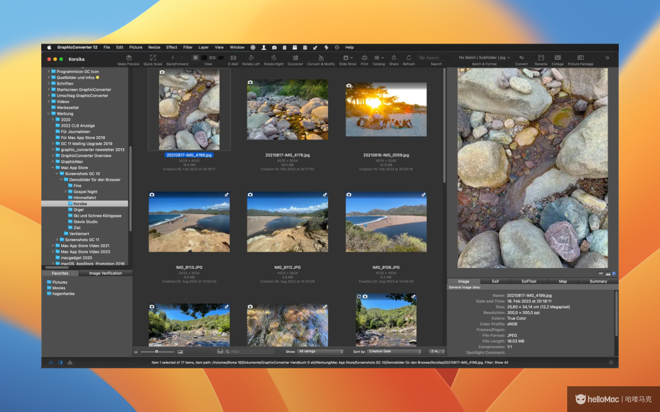Refresh the browser contents

click(409, 58)
